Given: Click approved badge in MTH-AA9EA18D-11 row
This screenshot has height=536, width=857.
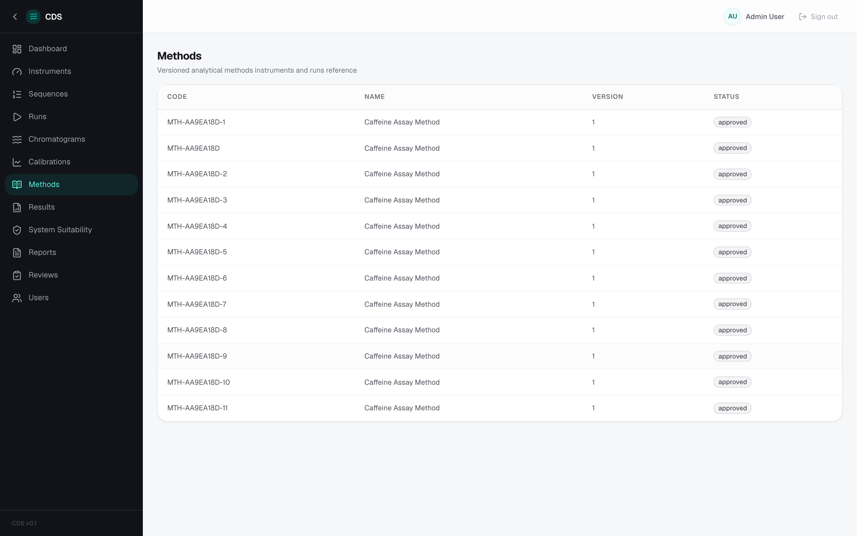Looking at the screenshot, I should (732, 408).
